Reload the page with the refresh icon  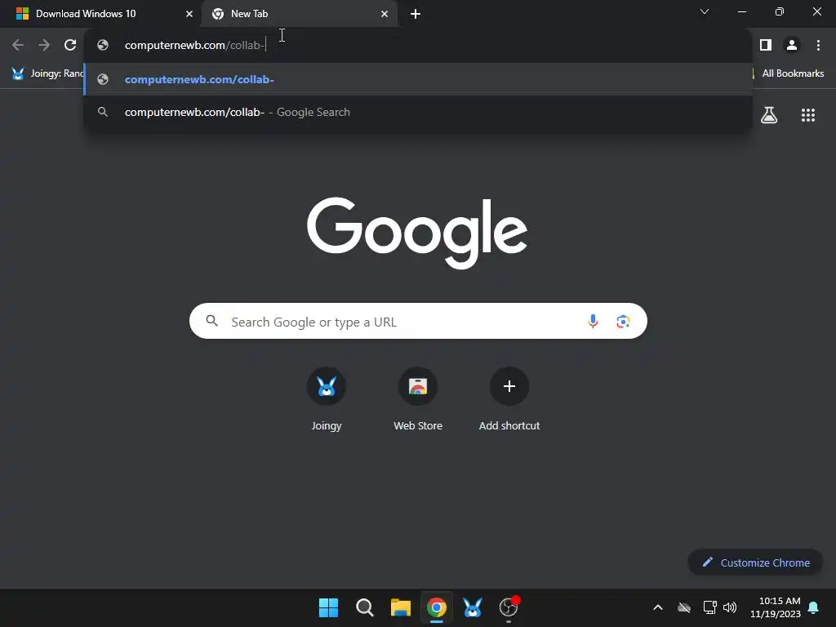70,45
